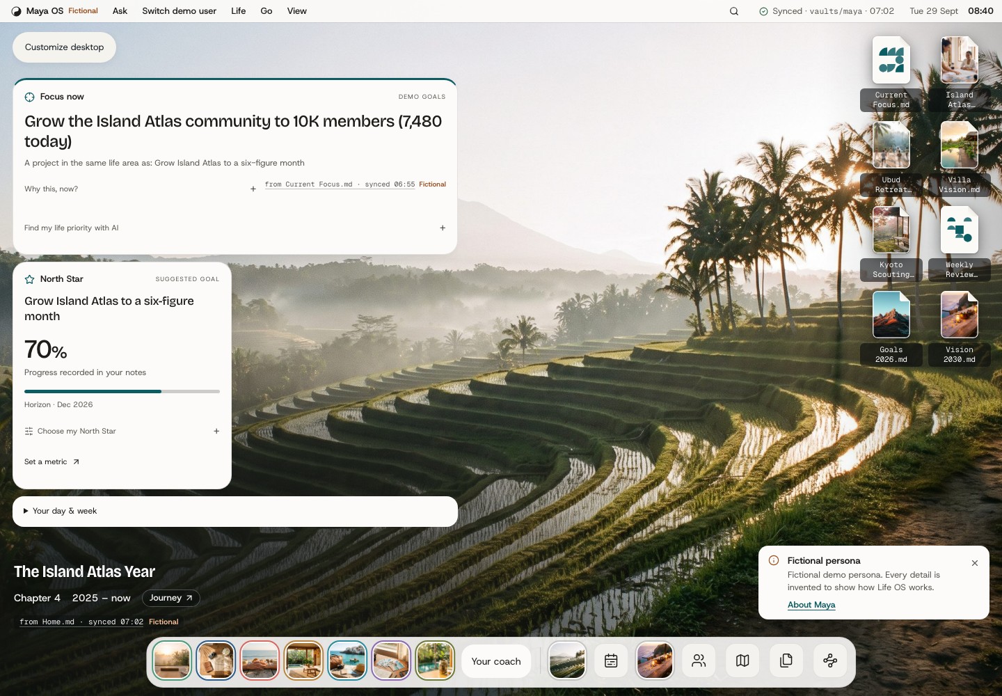Open the Ubud Retreat desktop file
The width and height of the screenshot is (1002, 696).
891,158
